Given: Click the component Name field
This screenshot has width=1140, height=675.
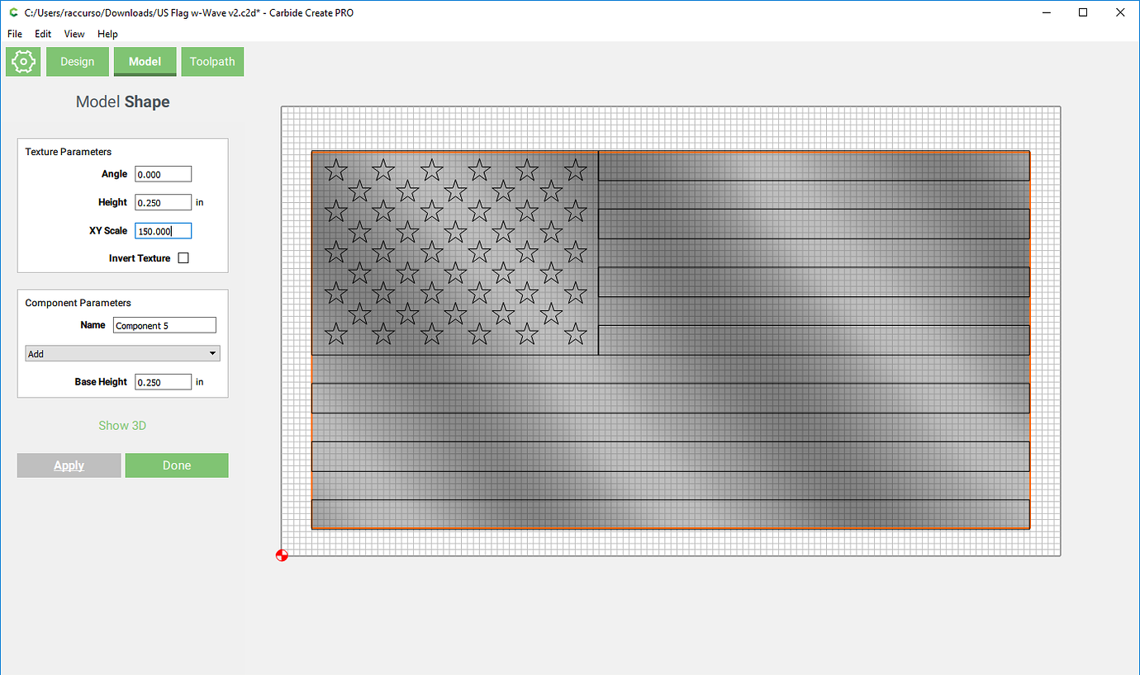Looking at the screenshot, I should [164, 325].
